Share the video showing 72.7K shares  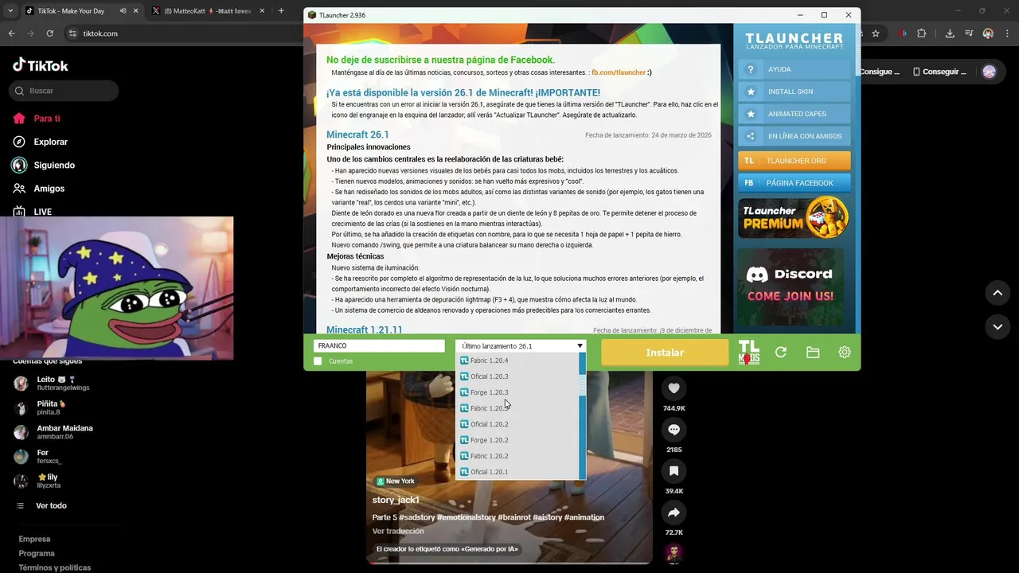673,513
